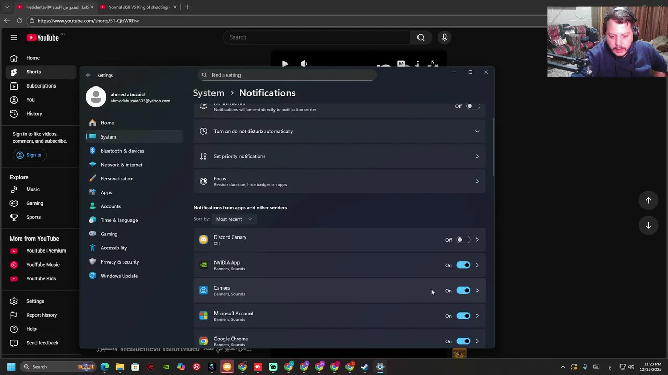Toggle Do not disturb switch
668x375 pixels.
(473, 106)
